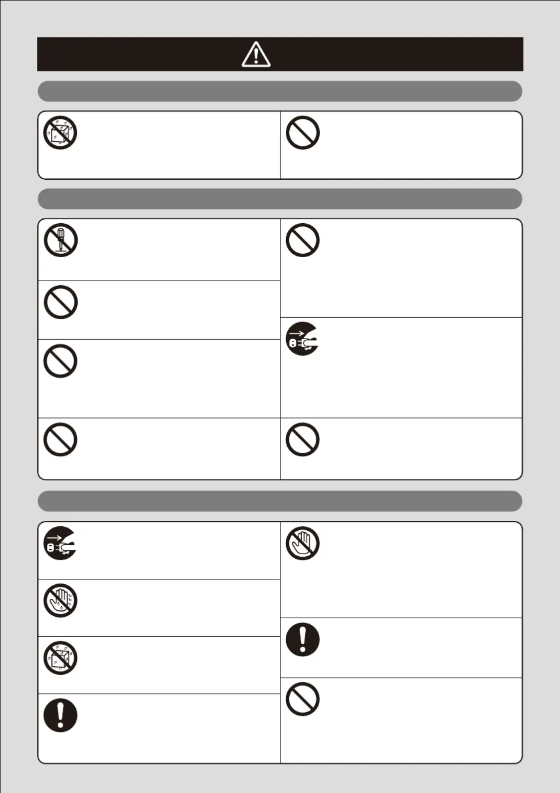
Task: Select the third gray section heading bar
Action: click(280, 501)
